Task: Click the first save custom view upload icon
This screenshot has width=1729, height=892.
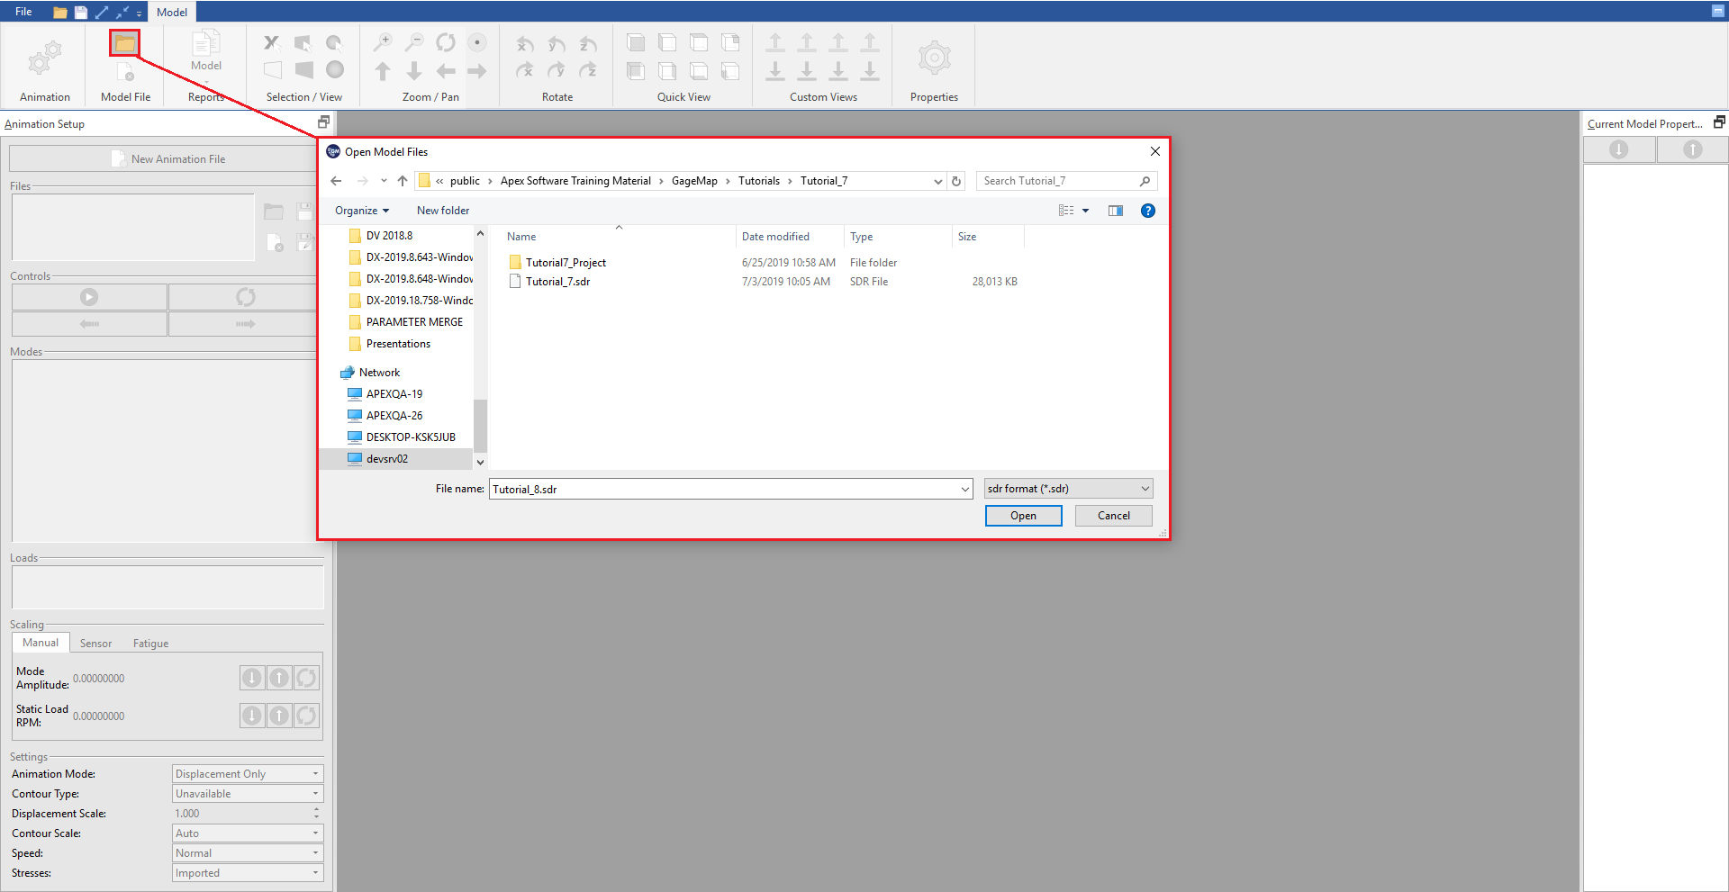Action: click(x=775, y=42)
